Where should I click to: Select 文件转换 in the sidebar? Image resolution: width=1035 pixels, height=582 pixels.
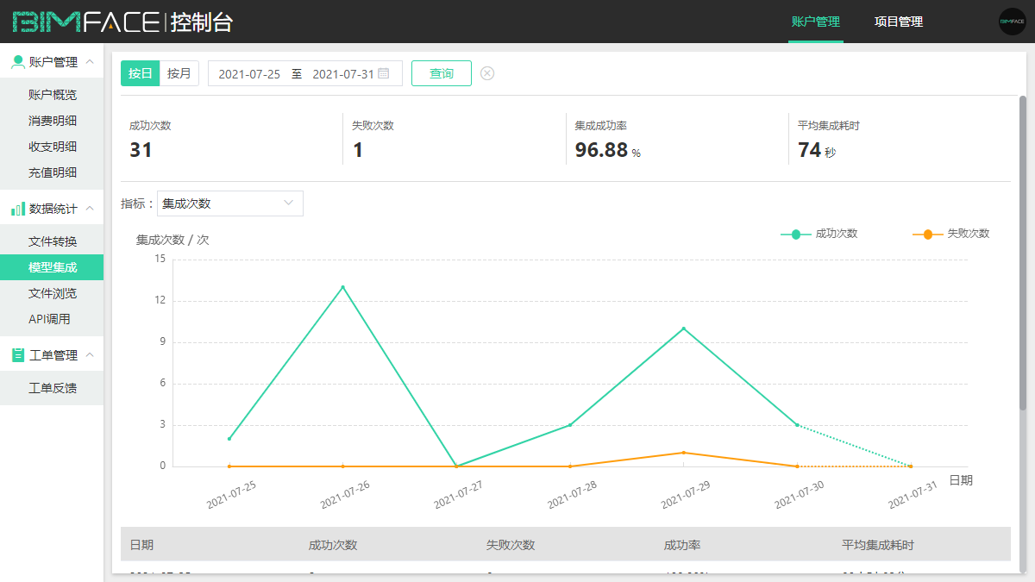click(x=53, y=241)
